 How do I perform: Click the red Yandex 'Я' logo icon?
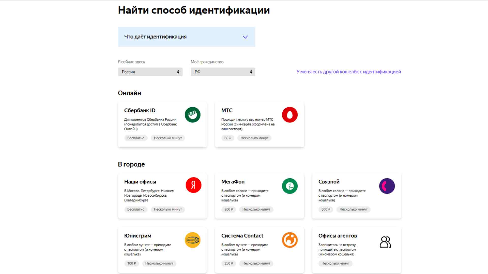tap(193, 185)
